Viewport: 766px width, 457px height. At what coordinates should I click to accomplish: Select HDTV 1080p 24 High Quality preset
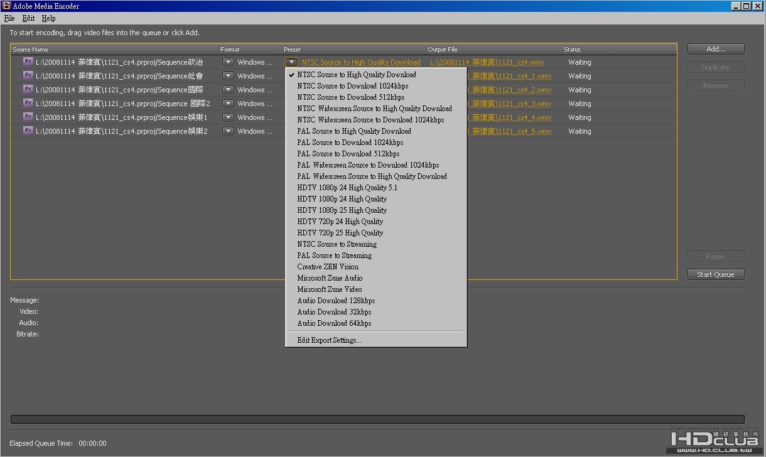coord(376,199)
